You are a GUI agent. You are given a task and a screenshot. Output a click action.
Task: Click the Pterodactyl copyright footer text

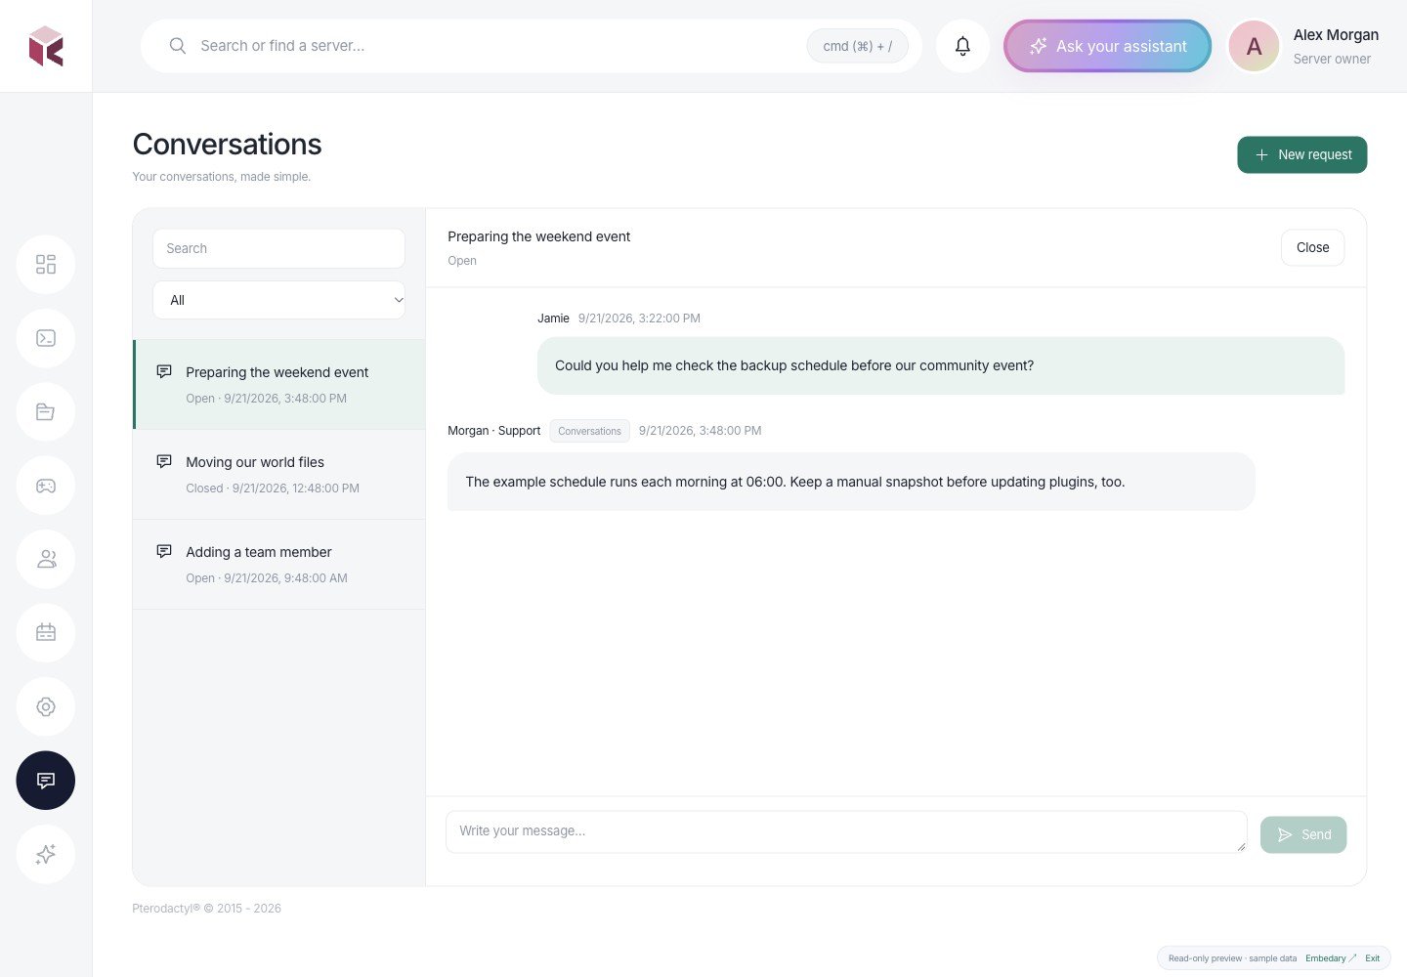pos(206,909)
